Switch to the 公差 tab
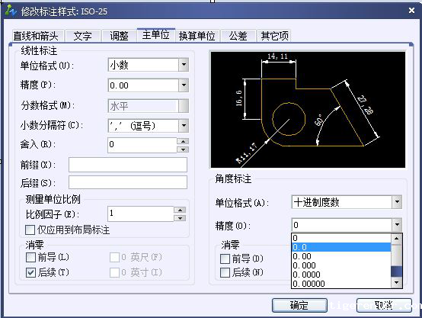 tap(238, 36)
